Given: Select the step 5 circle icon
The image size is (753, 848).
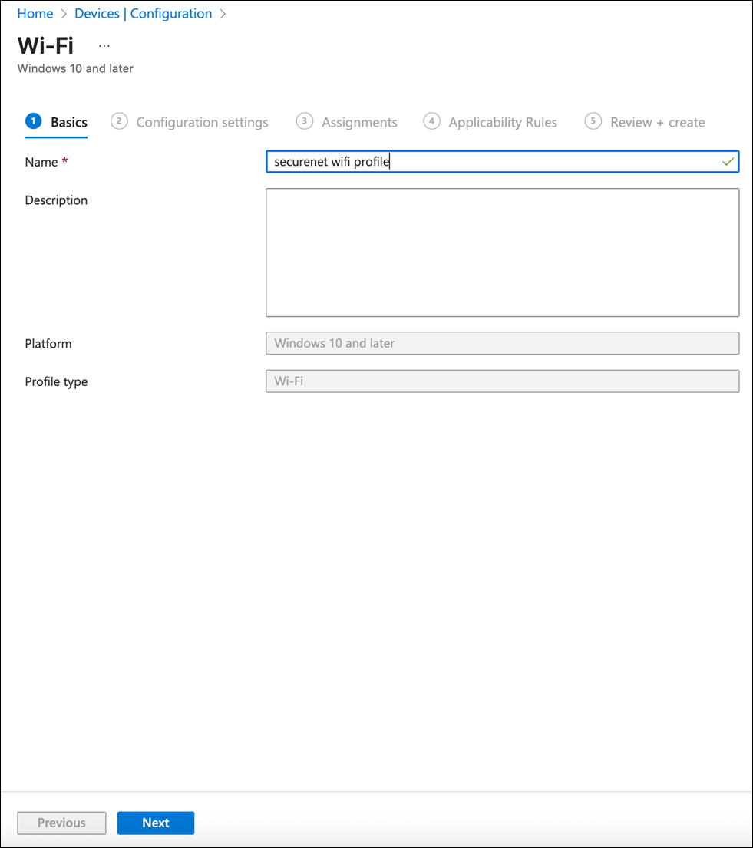Looking at the screenshot, I should click(x=593, y=121).
